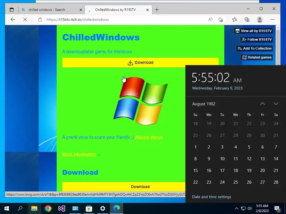Image resolution: width=286 pixels, height=214 pixels.
Task: Click the taskbar clock 5:55 AM
Action: click(262, 208)
